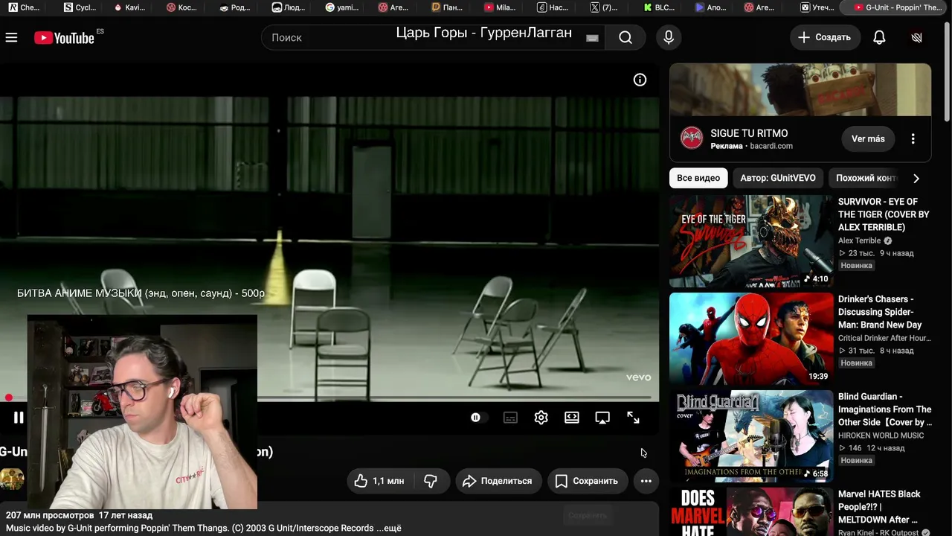
Task: Click the page scrollbar on the right
Action: click(947, 71)
